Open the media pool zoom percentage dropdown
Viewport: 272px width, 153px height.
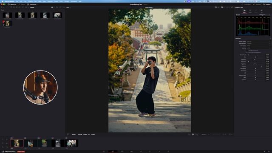[x=68, y=7]
